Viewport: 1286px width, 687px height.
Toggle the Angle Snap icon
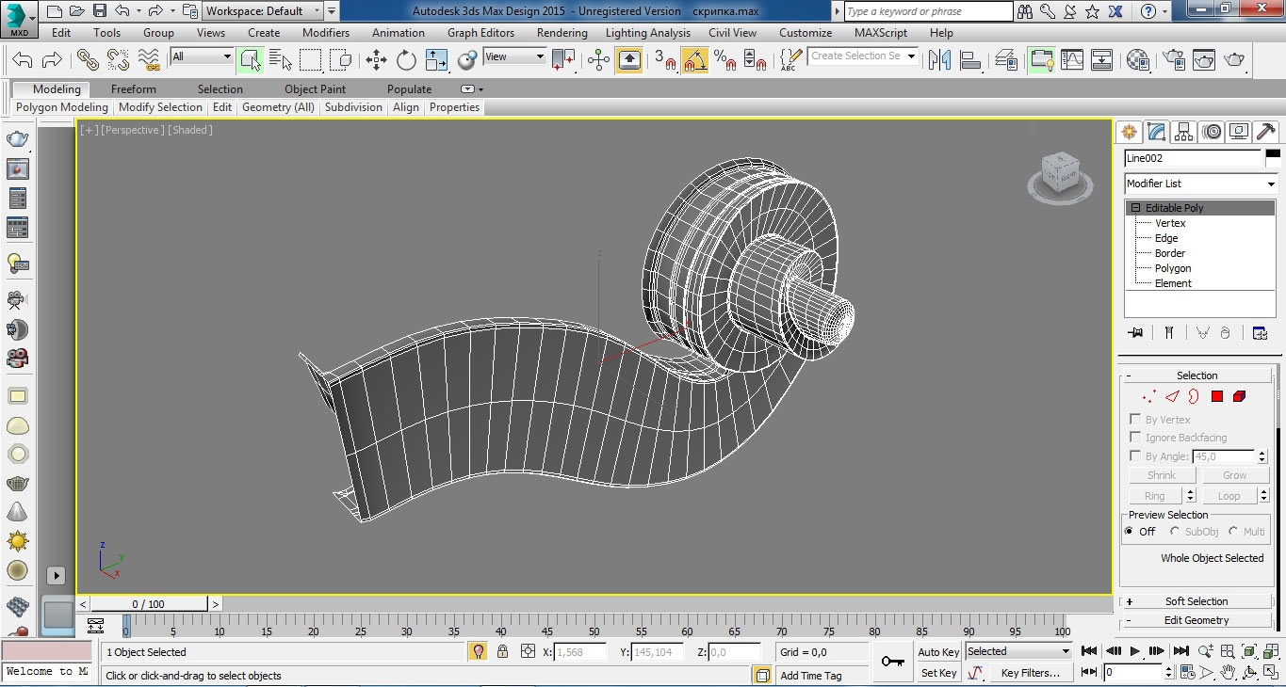coord(694,60)
